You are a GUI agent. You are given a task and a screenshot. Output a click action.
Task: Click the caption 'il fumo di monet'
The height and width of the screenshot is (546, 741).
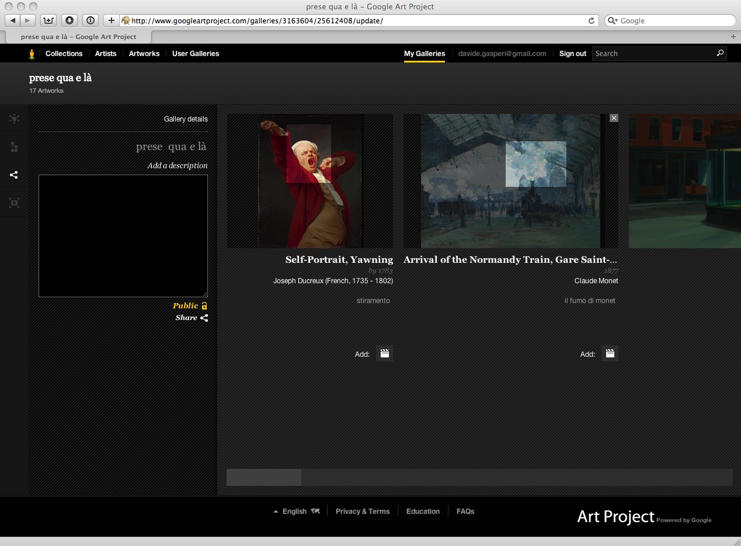(x=590, y=301)
